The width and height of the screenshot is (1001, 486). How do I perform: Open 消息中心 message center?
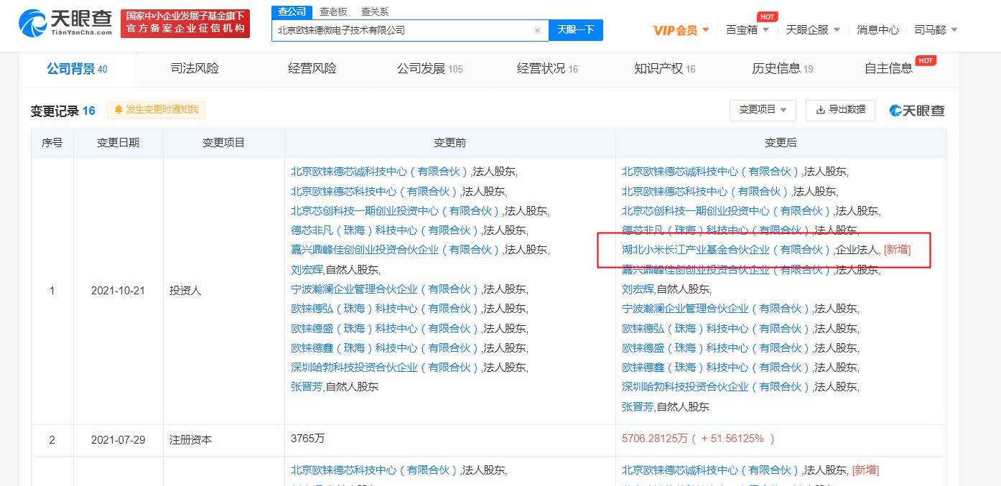tap(877, 30)
